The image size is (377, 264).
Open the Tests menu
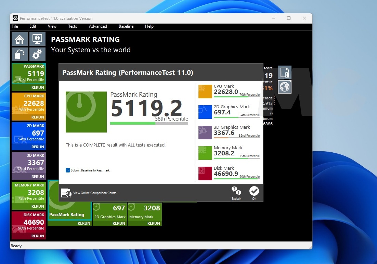73,26
